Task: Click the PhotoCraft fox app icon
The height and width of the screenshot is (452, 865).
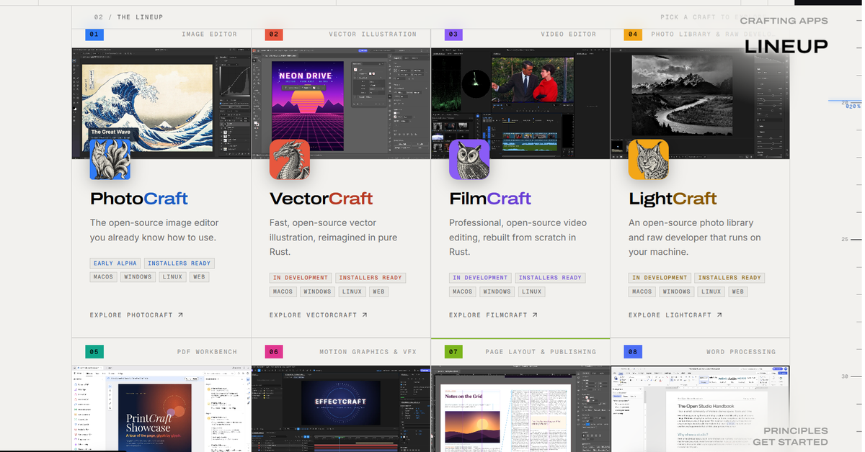Action: [110, 160]
